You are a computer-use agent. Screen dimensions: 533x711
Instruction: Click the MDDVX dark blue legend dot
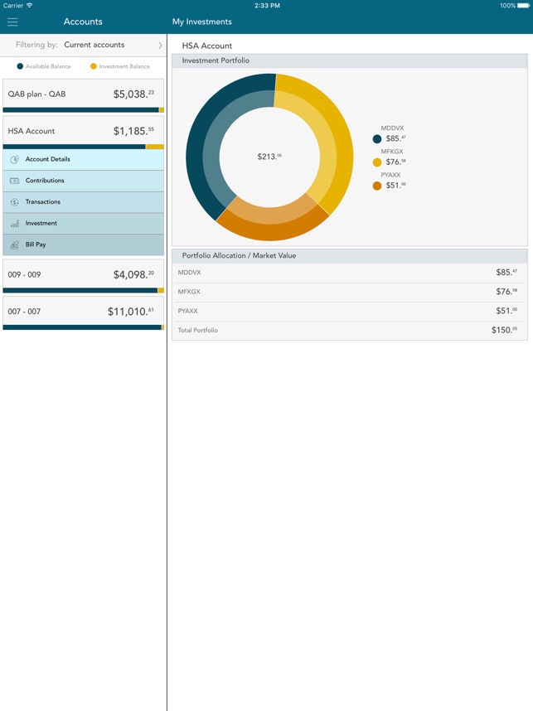pyautogui.click(x=377, y=138)
